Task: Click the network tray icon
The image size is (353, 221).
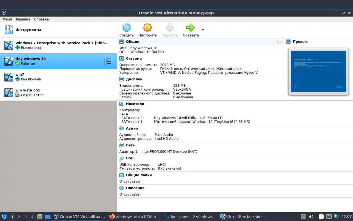Action: [x=329, y=217]
